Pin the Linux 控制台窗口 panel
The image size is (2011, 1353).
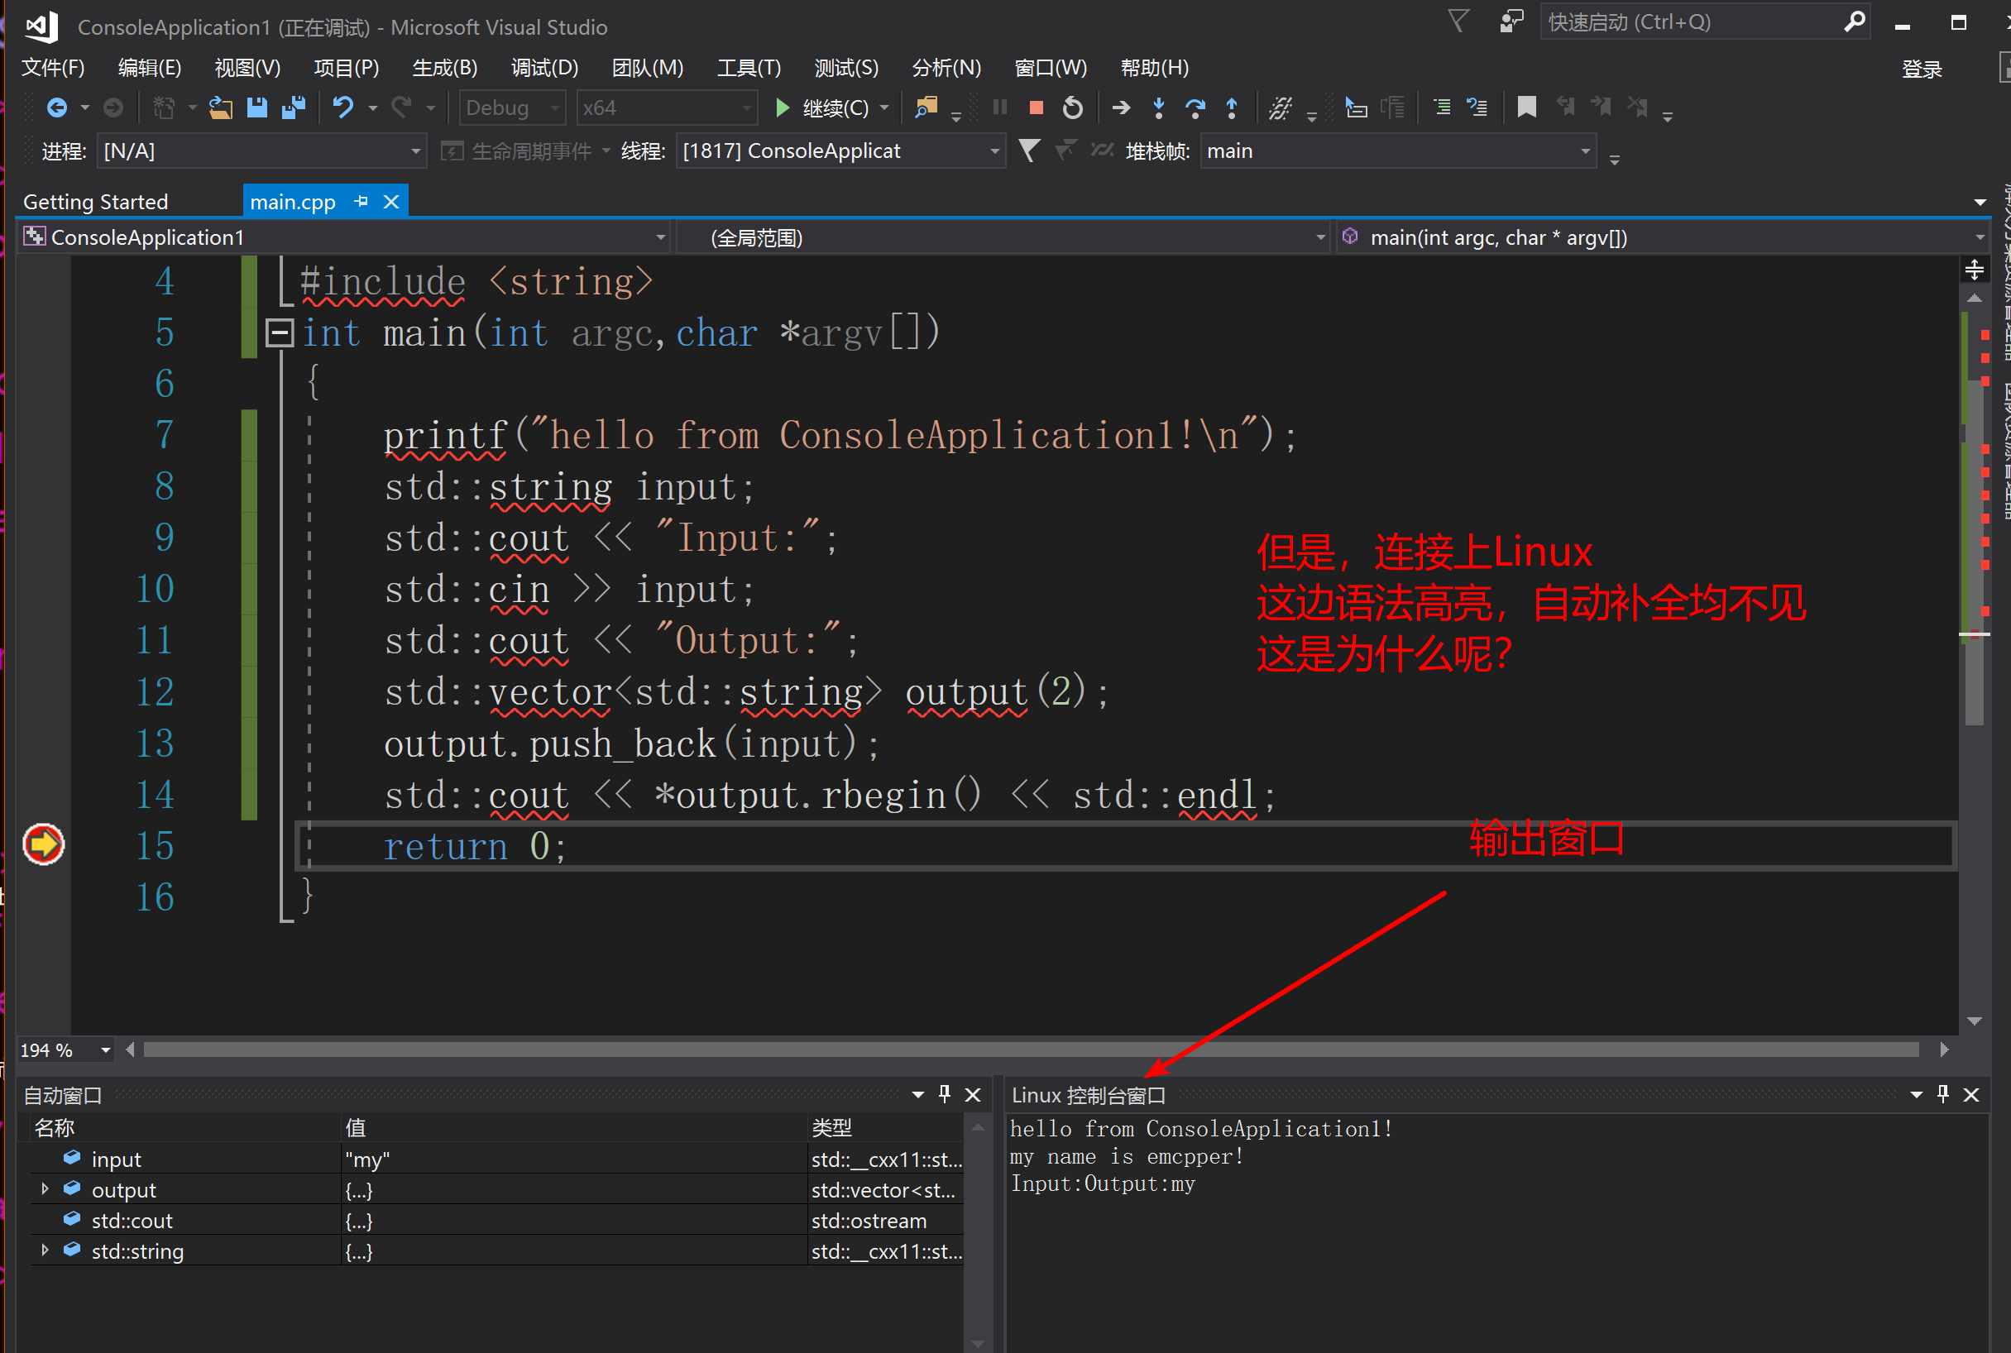point(1942,1094)
